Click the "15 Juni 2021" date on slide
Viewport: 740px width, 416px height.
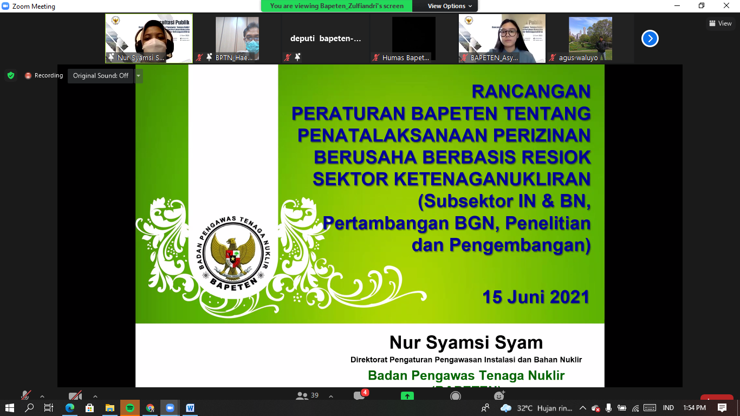tap(536, 297)
